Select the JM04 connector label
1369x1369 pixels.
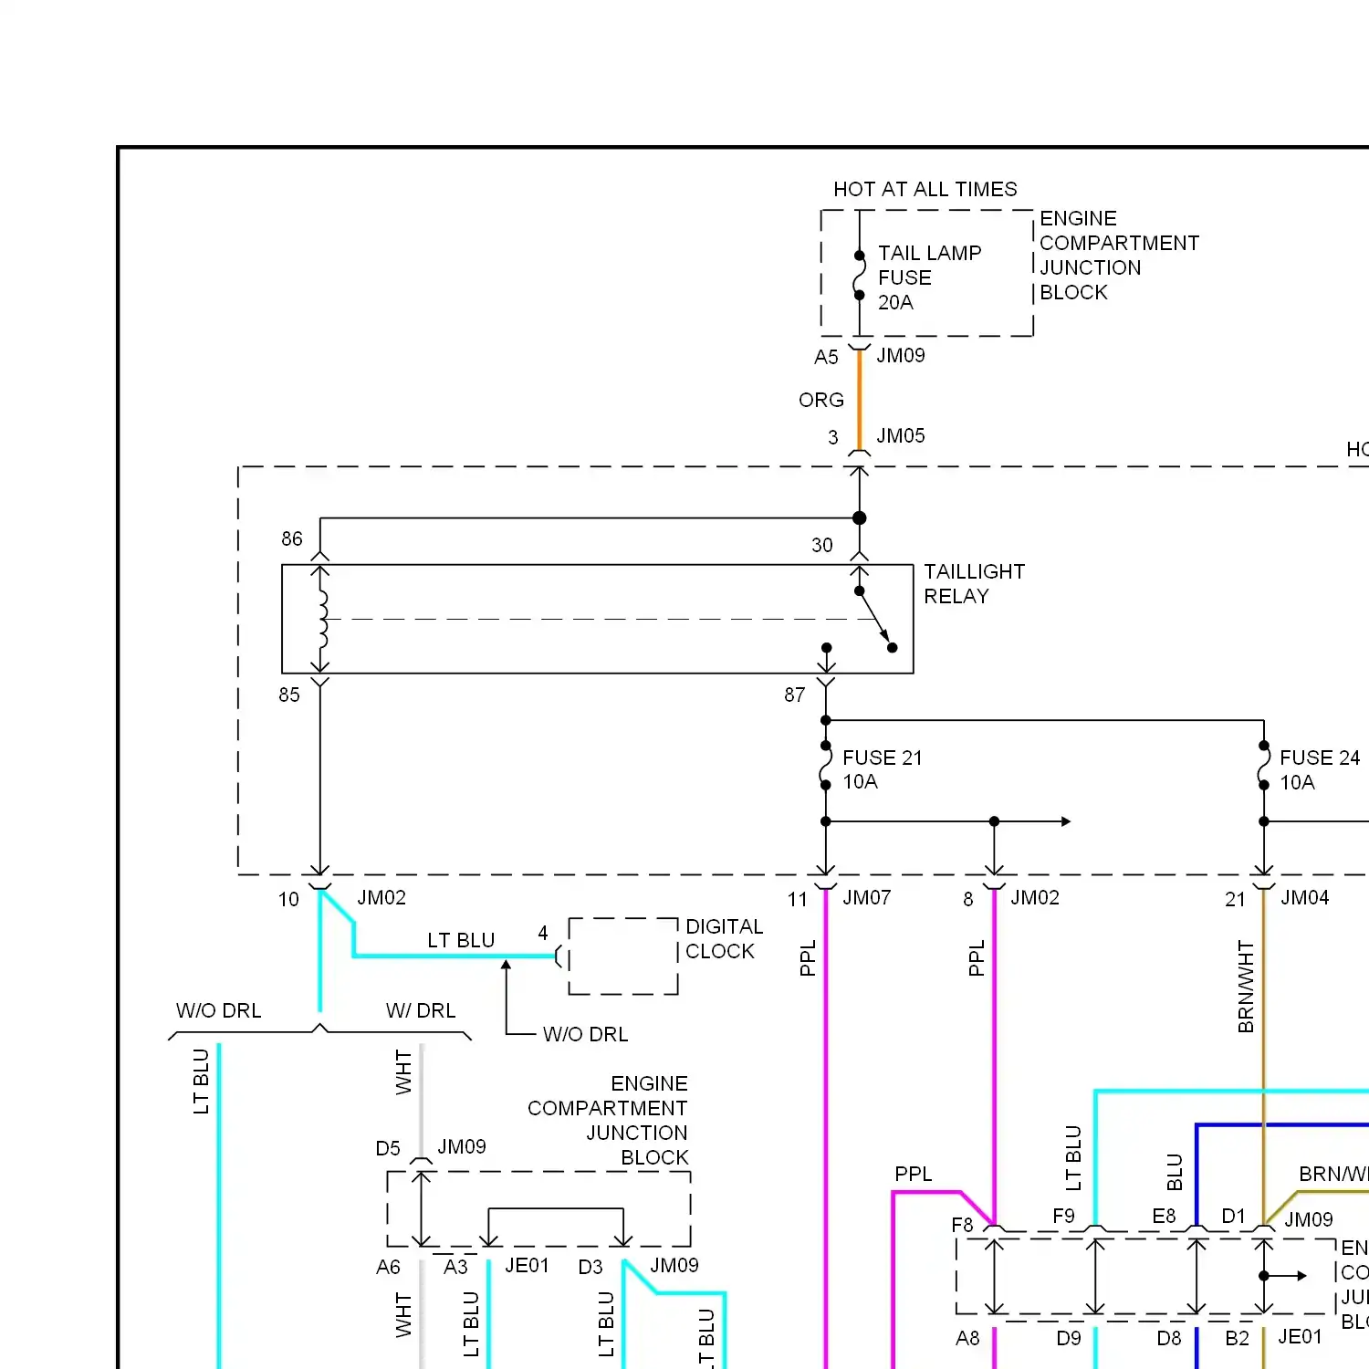[x=1305, y=897]
